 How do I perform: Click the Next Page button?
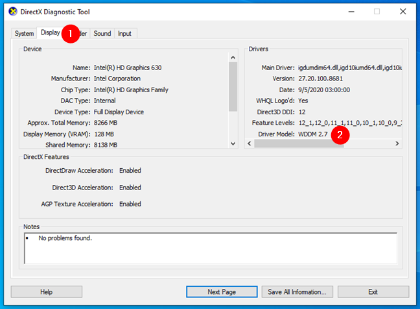tap(222, 292)
